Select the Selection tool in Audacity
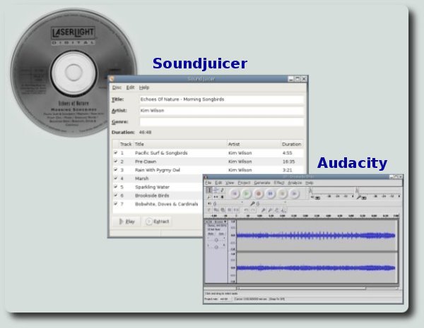This screenshot has height=328, width=424. coord(209,190)
